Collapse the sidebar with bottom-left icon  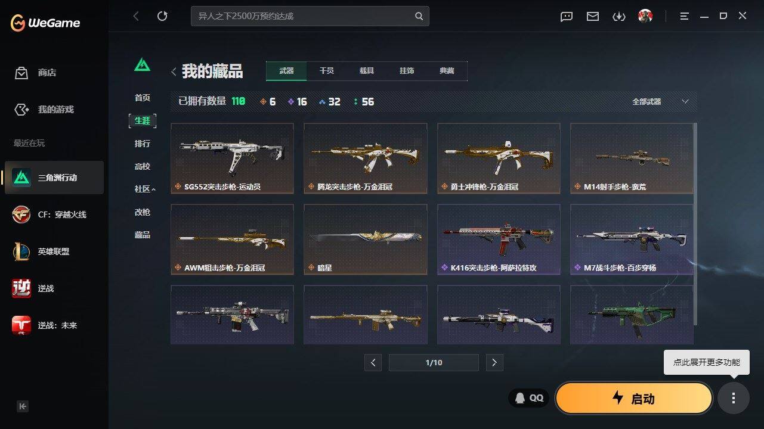click(x=23, y=406)
